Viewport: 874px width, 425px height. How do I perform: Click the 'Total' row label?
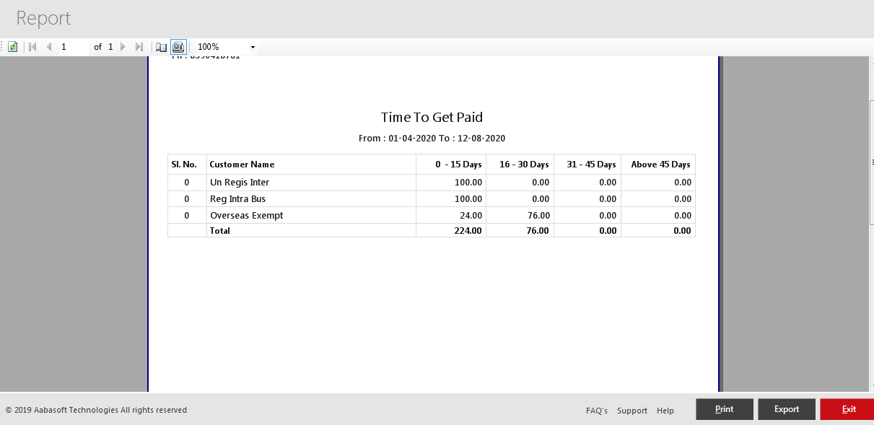pyautogui.click(x=219, y=231)
